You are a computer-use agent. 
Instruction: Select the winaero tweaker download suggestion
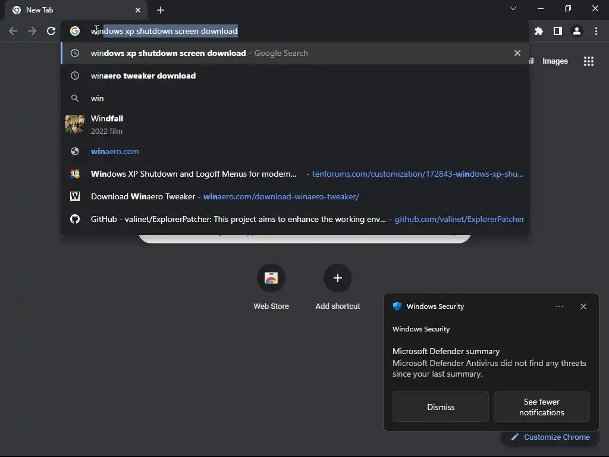point(295,76)
